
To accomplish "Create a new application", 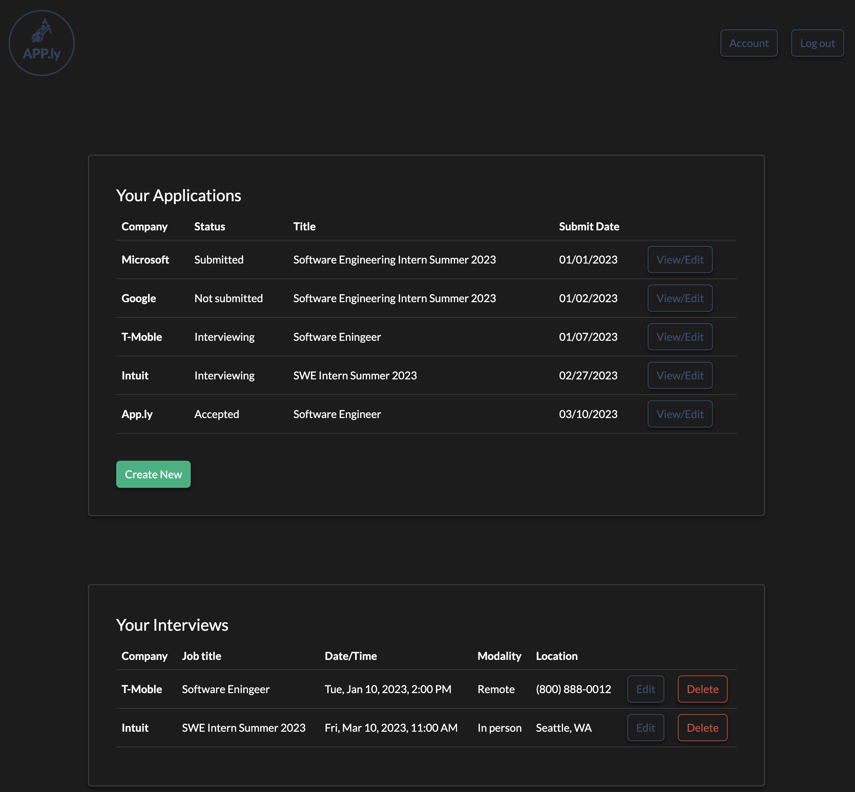I will [x=153, y=475].
